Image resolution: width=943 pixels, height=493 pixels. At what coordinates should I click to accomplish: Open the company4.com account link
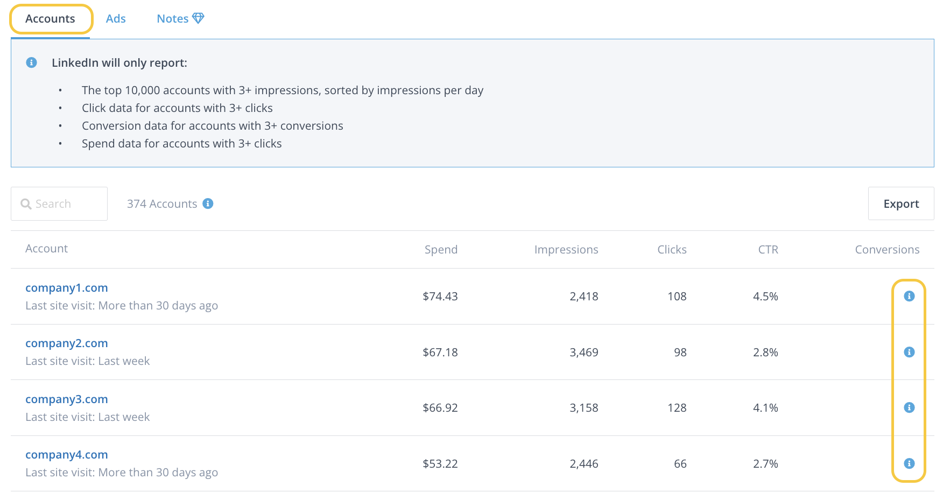pos(67,455)
